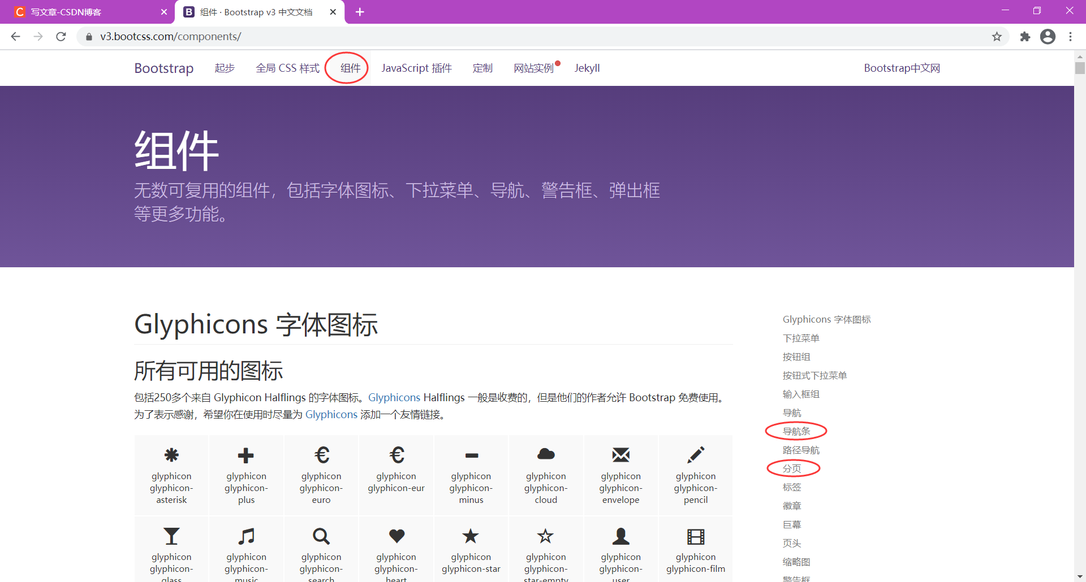Open the Chrome profile menu
This screenshot has width=1086, height=582.
click(1048, 37)
